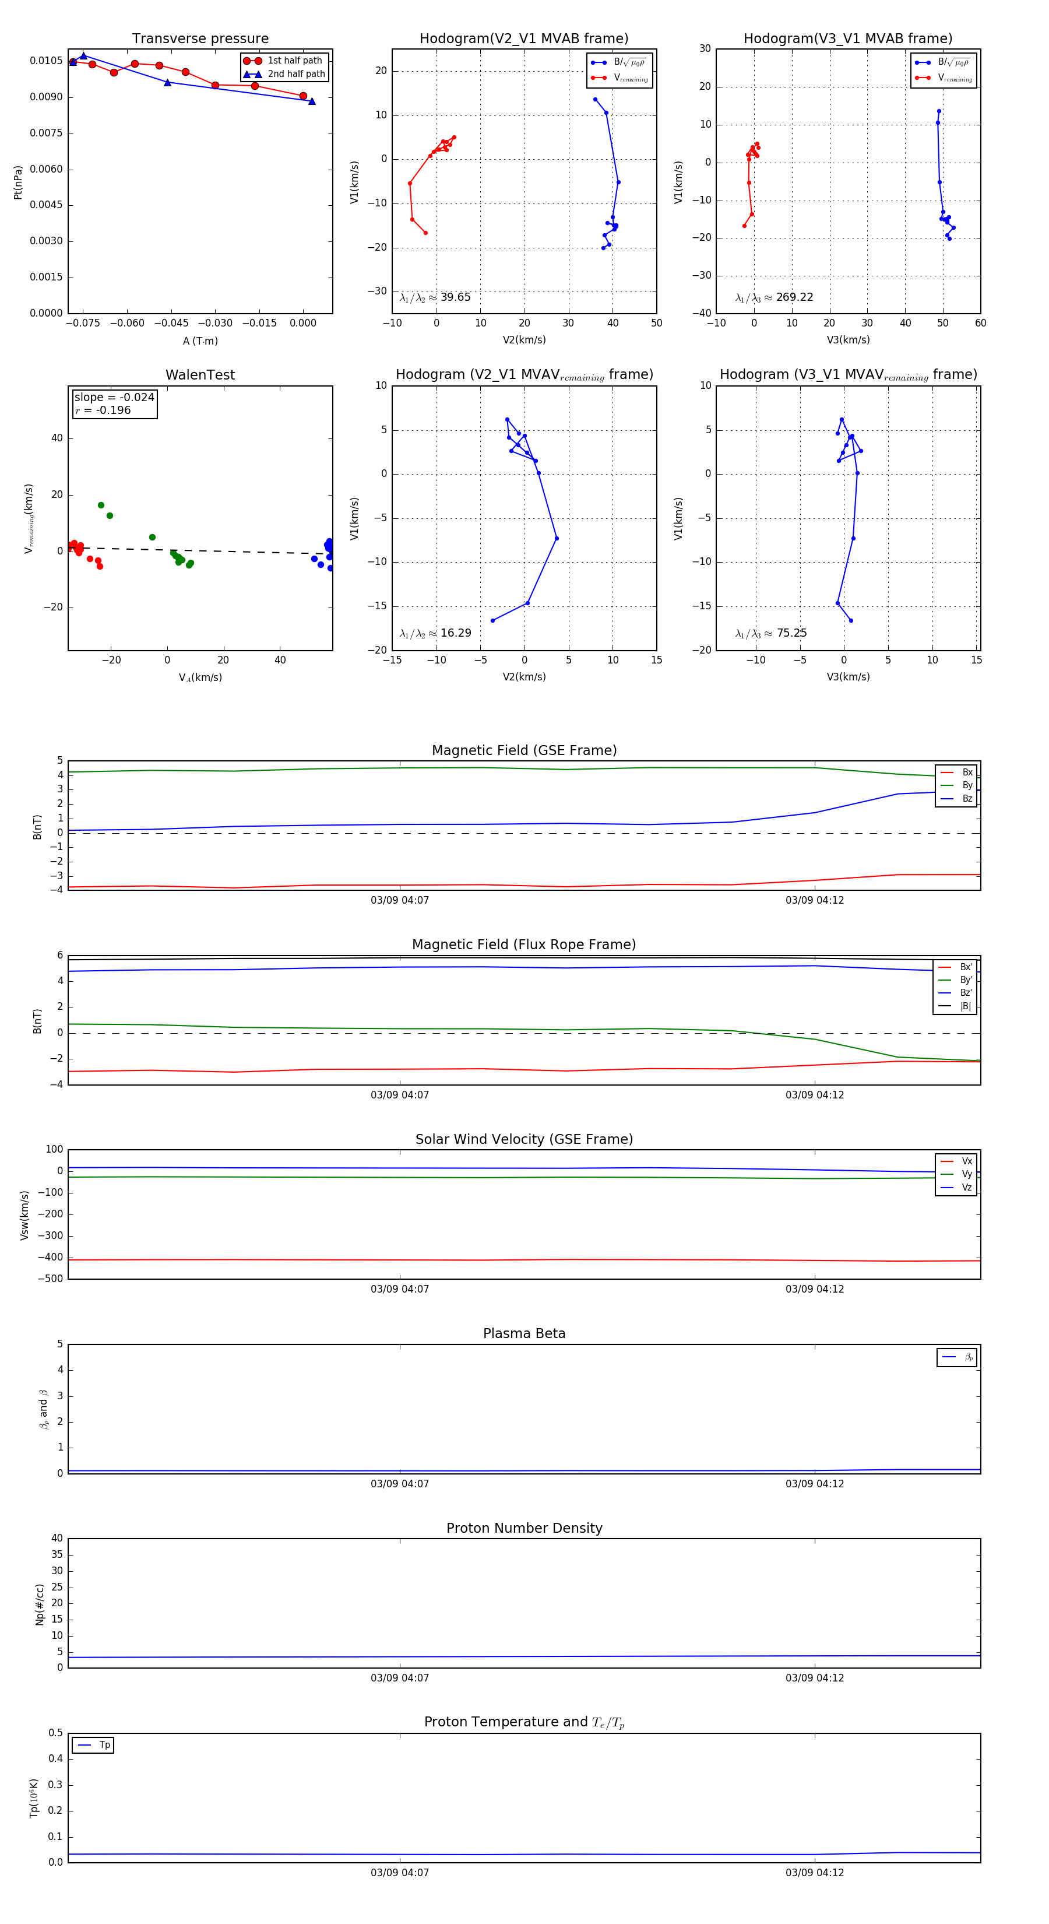Click the "Pt(nPa)" y-axis label

point(18,182)
